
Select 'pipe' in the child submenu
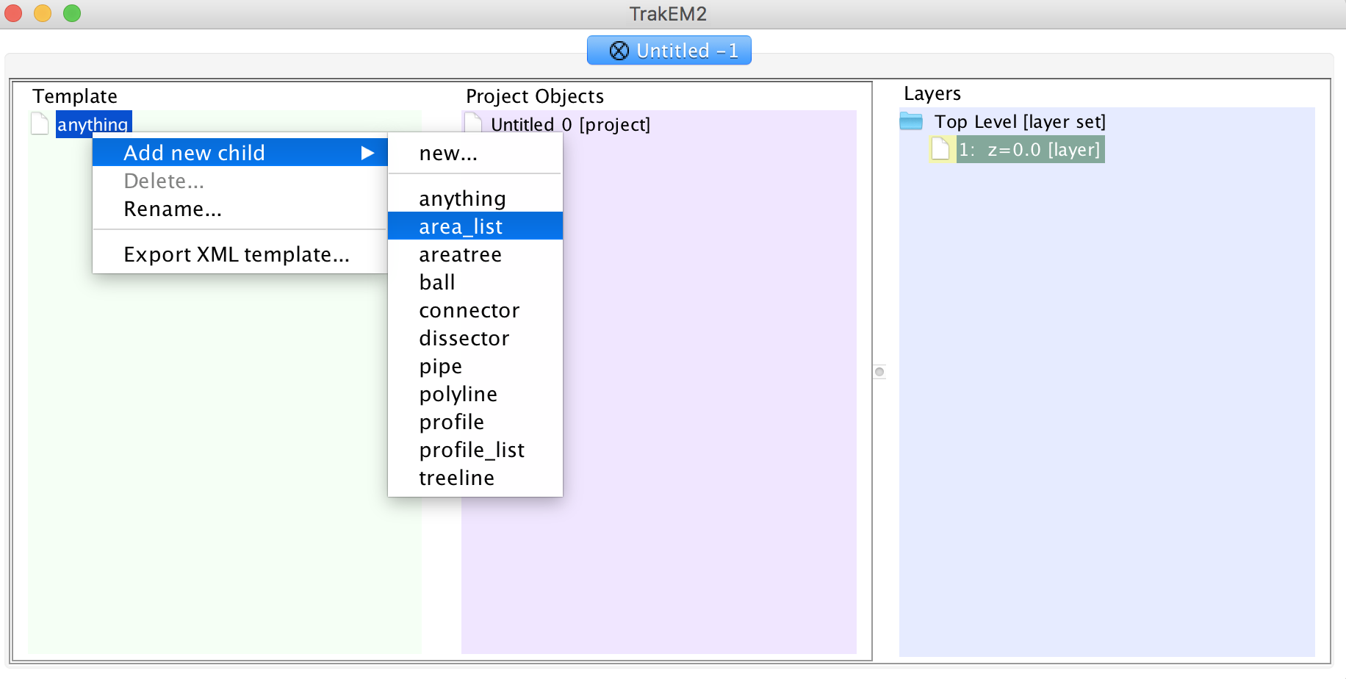pos(475,366)
